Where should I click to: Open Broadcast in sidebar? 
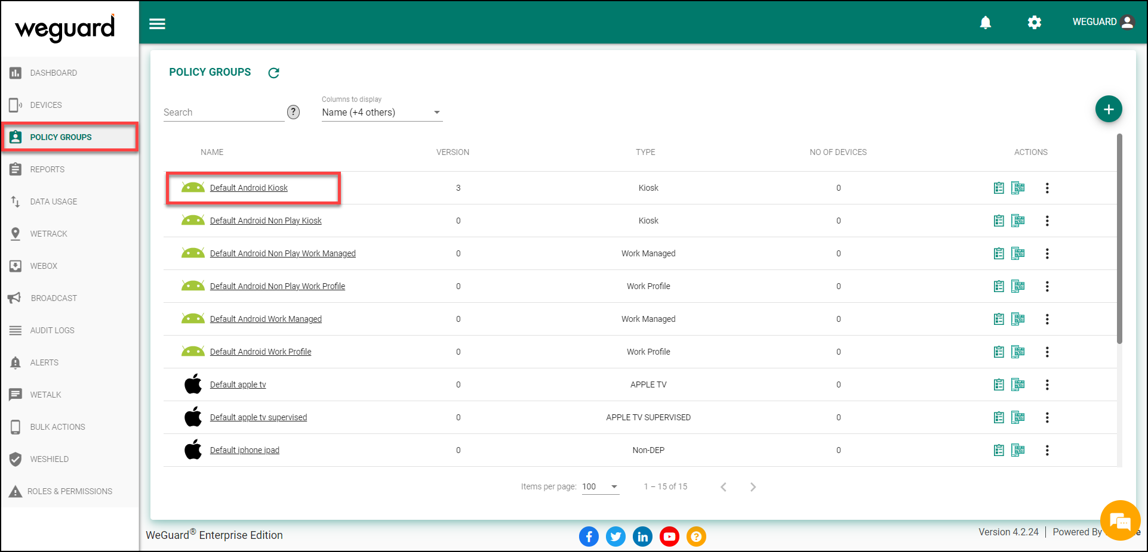click(70, 298)
